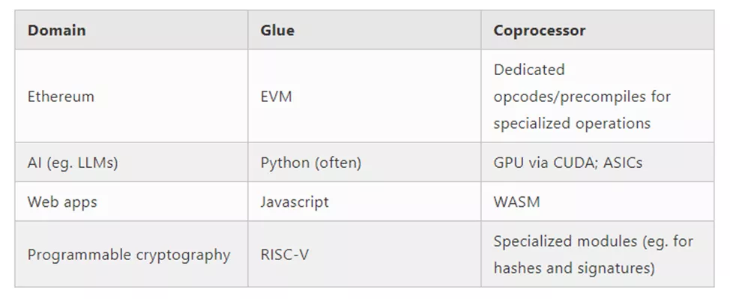The image size is (730, 299).
Task: Click the word 'cryptography' in last row
Action: coord(184,256)
